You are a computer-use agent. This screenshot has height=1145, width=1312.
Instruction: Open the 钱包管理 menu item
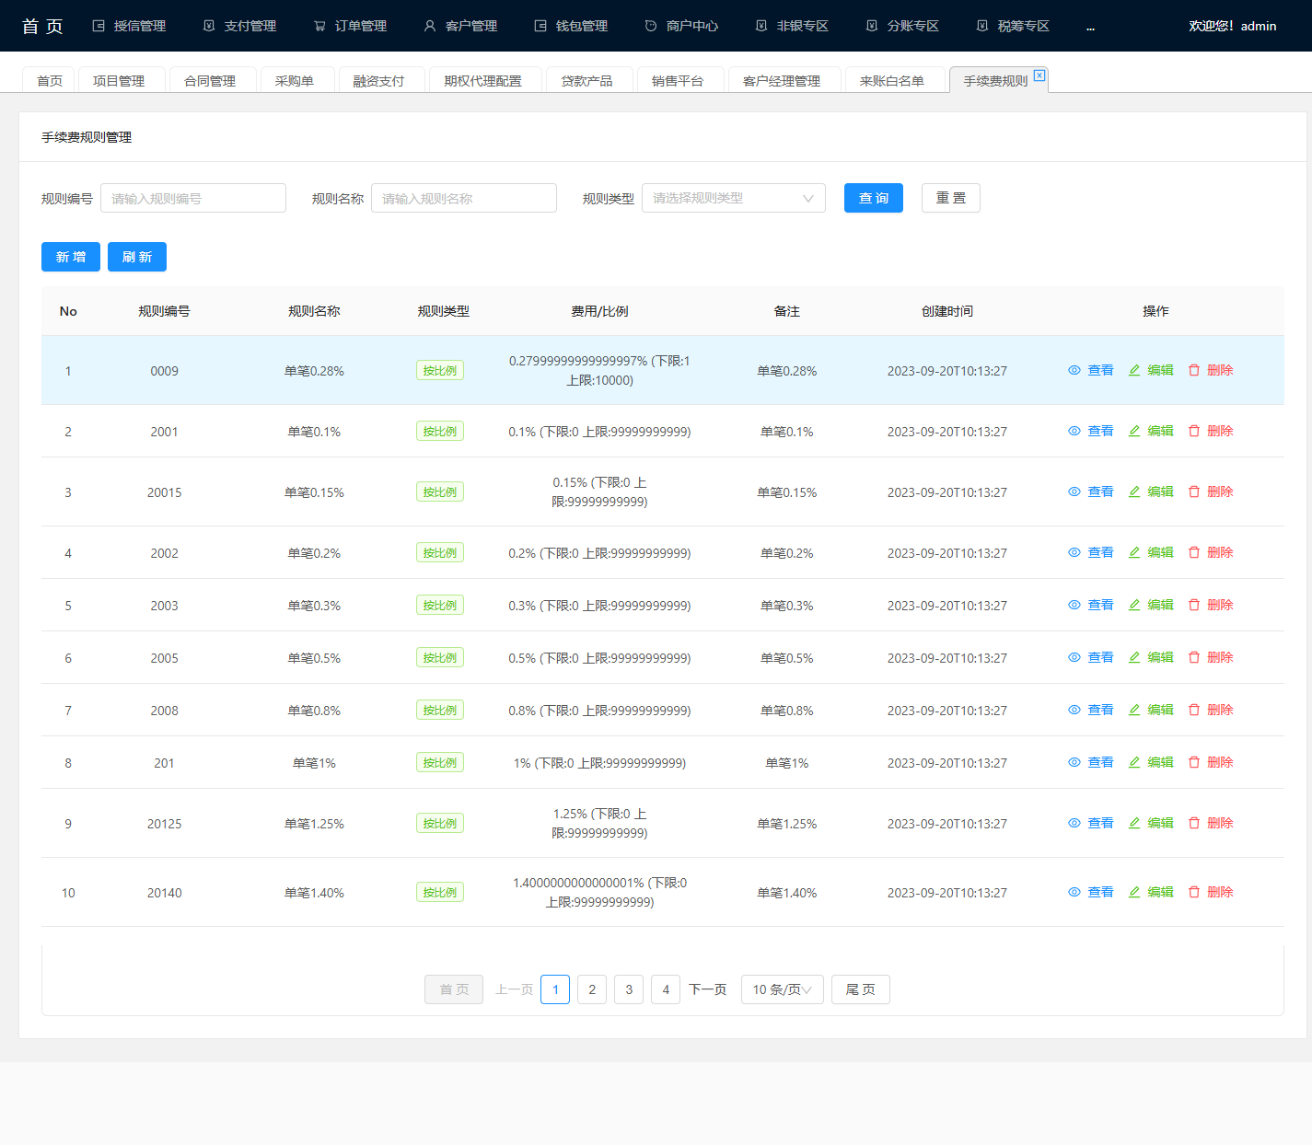coord(571,26)
